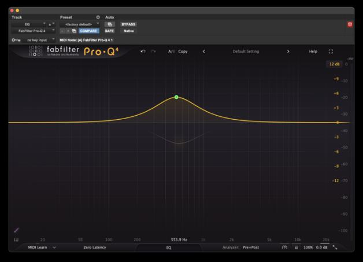Viewport: 363px width, 262px height.
Task: Click the 0.0 dB output gain control
Action: click(x=321, y=248)
